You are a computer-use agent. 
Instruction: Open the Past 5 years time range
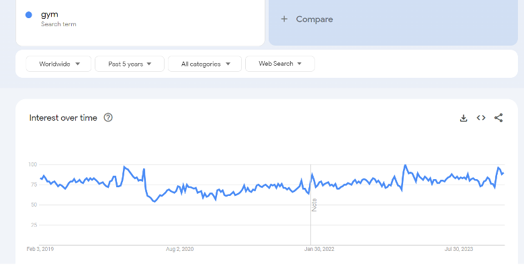coord(130,64)
